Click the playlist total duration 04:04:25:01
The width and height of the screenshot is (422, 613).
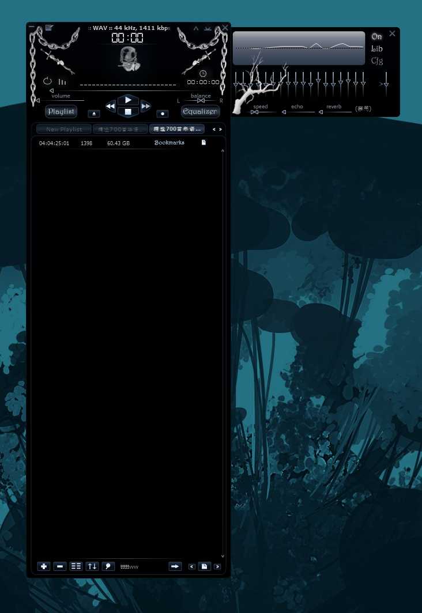click(x=54, y=143)
